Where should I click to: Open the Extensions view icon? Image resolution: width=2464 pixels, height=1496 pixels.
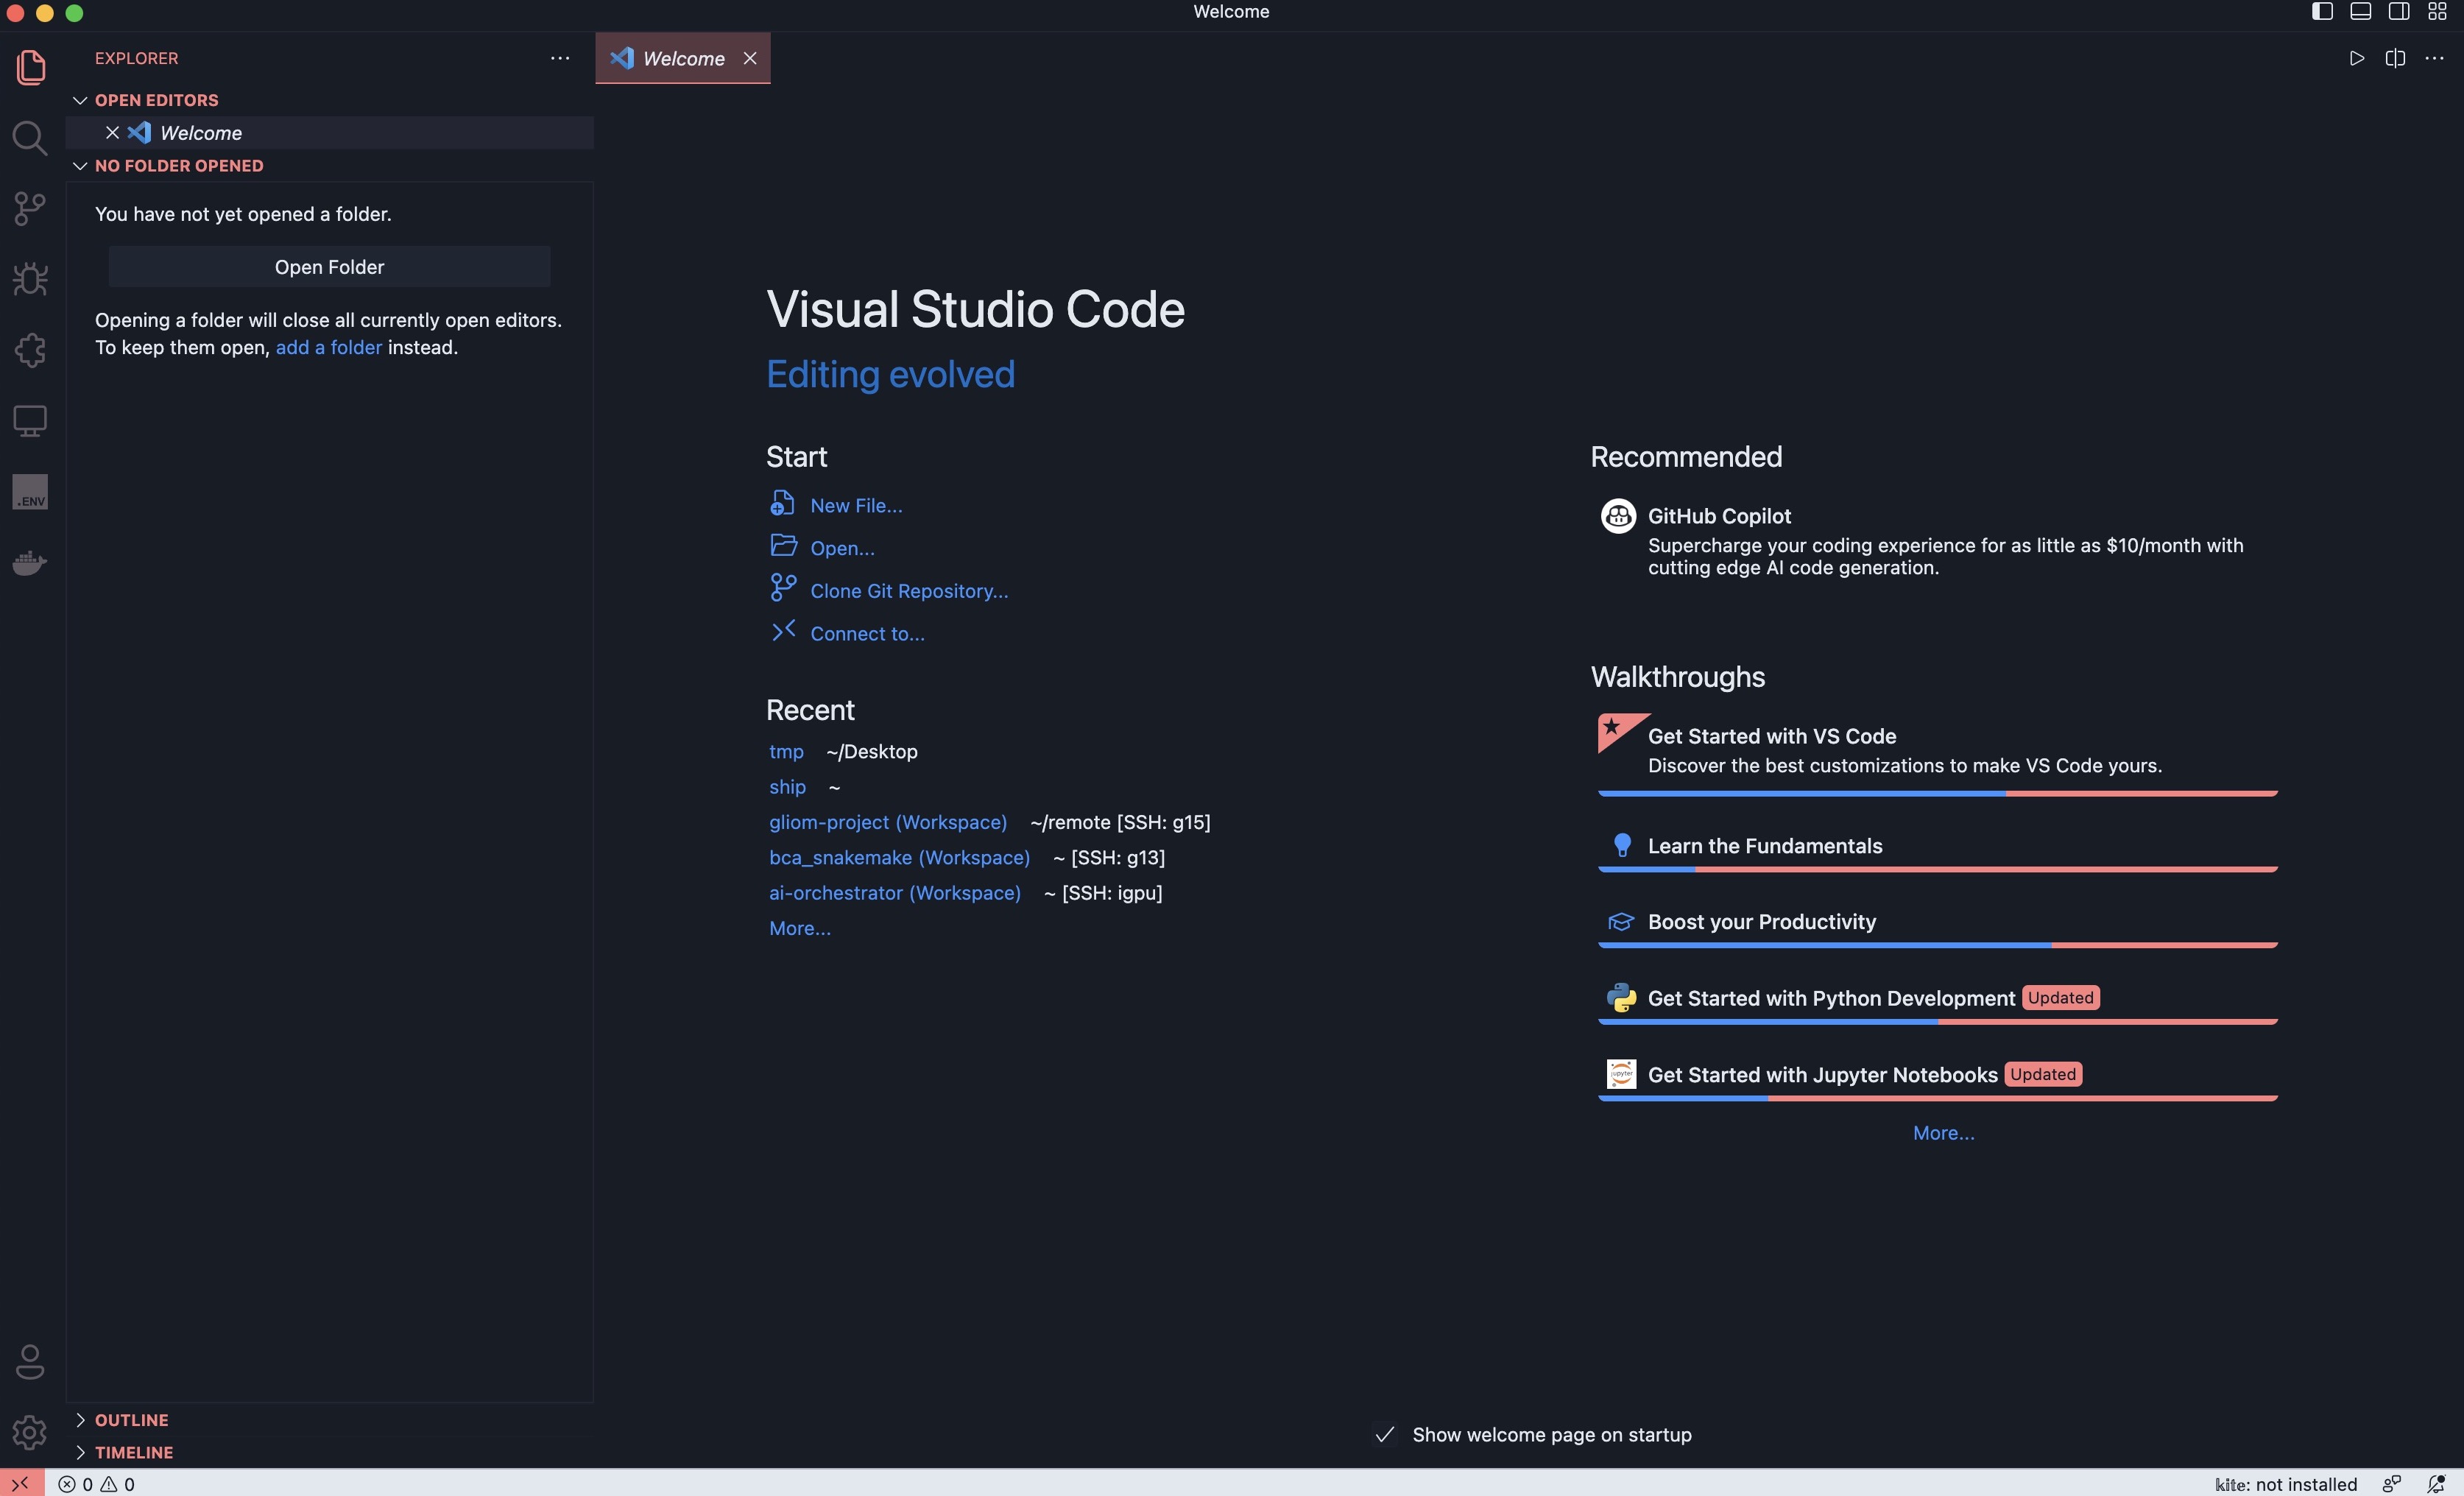click(30, 350)
